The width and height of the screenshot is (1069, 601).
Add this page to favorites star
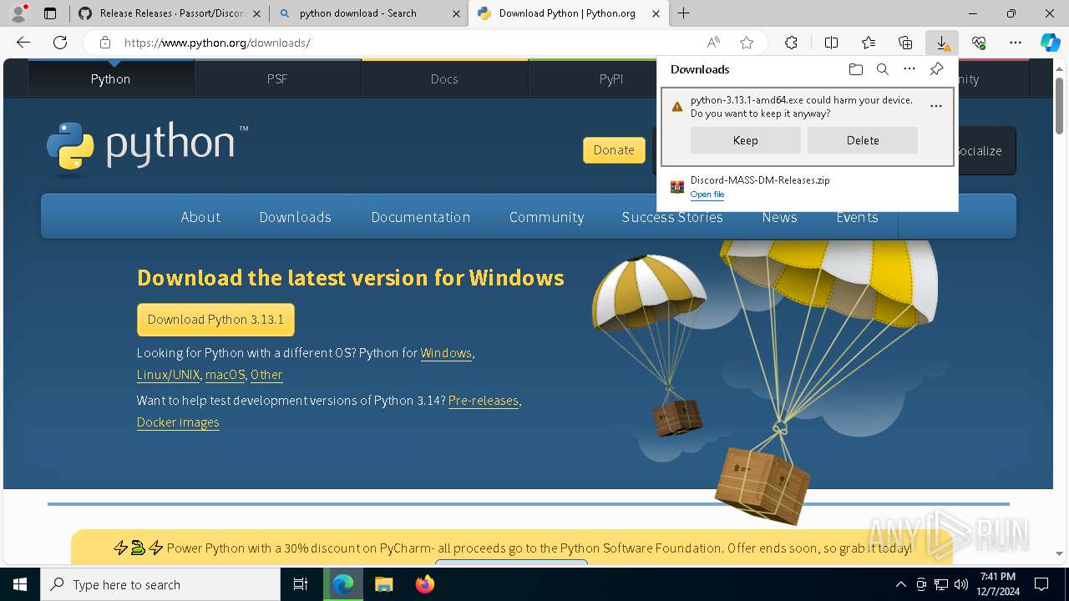[747, 43]
